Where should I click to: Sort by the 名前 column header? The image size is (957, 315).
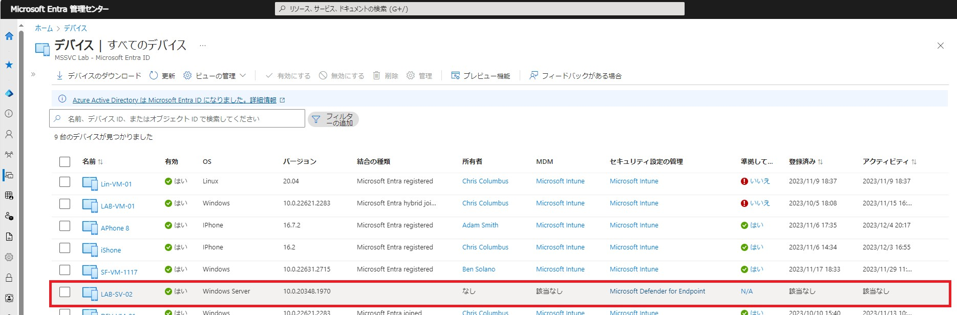click(92, 161)
